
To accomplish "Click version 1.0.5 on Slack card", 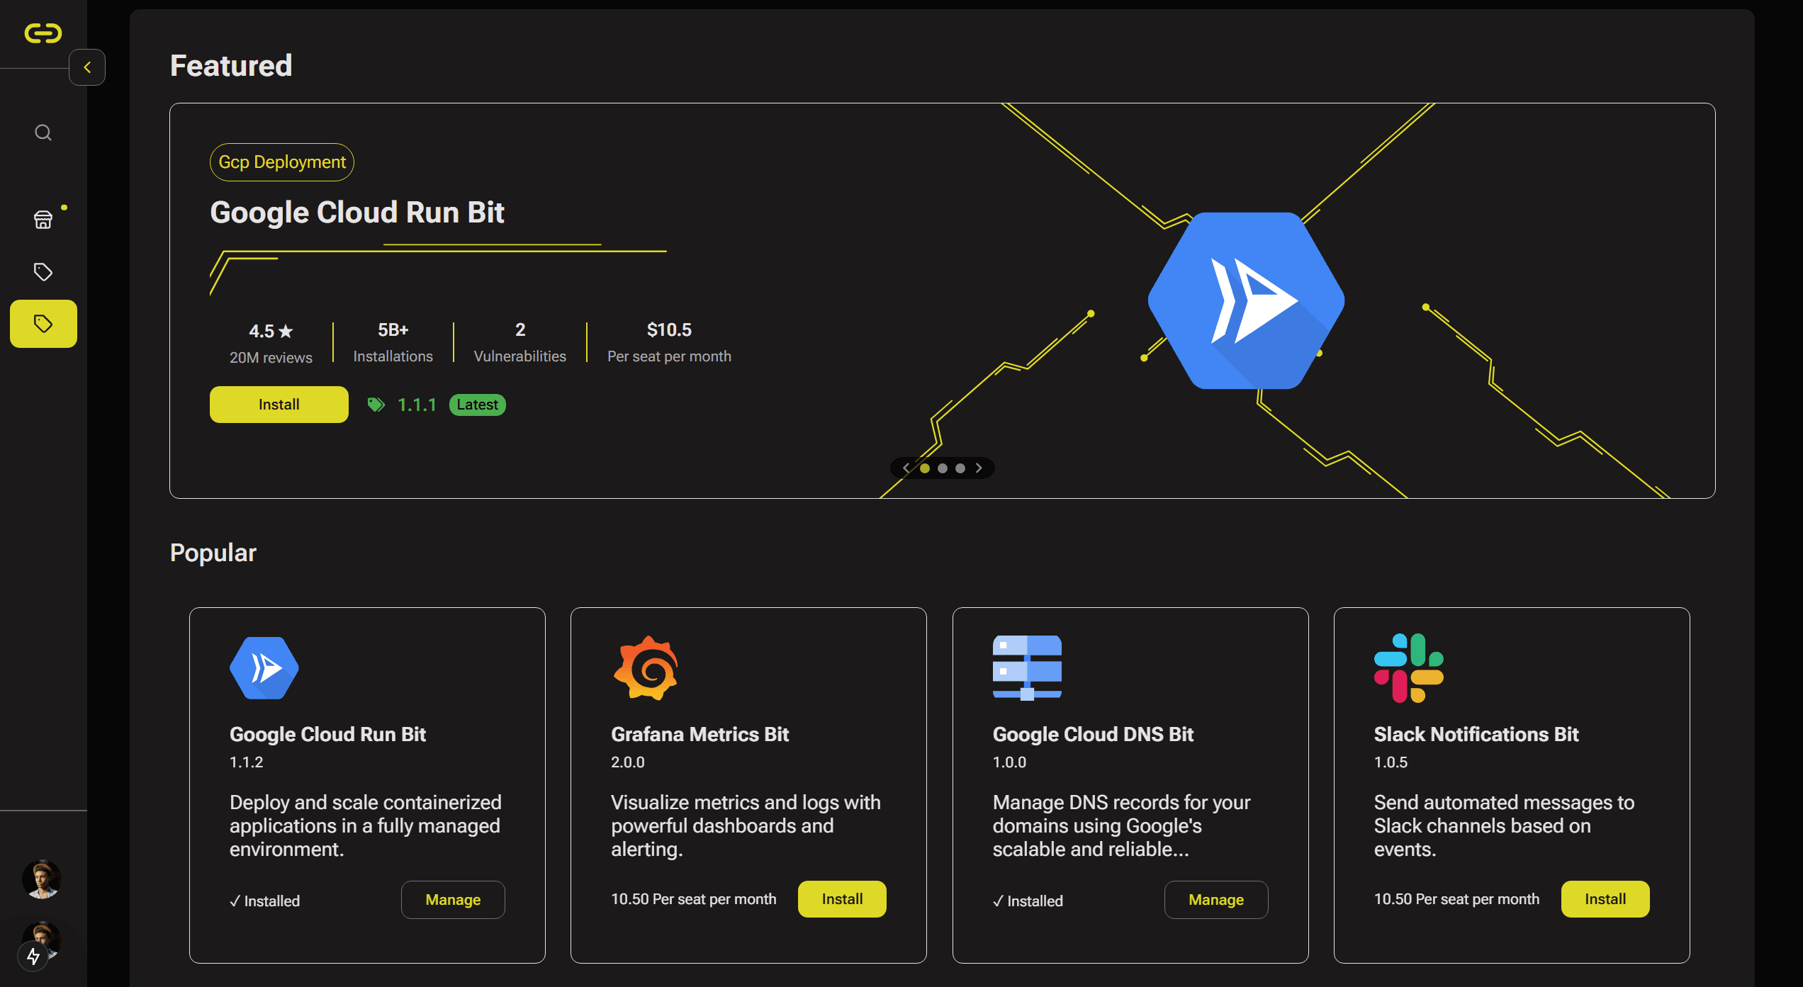I will click(x=1391, y=762).
